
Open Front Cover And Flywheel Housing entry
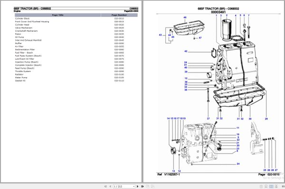tap(32, 22)
